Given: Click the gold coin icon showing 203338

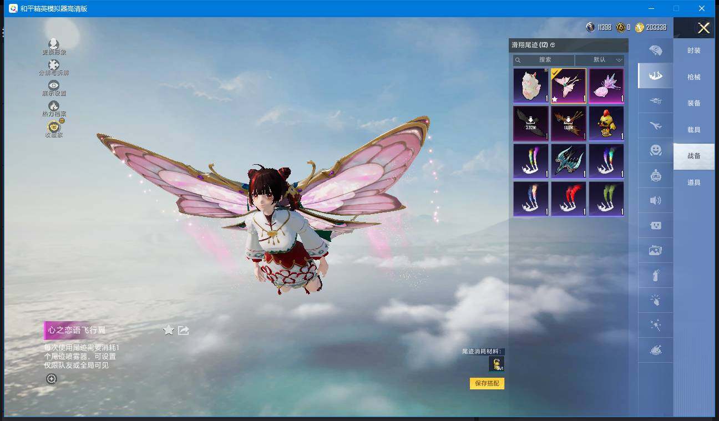Looking at the screenshot, I should (x=640, y=27).
